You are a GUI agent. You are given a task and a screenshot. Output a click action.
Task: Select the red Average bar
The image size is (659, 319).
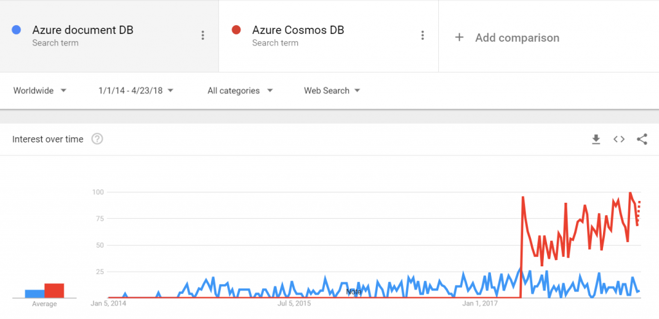coord(54,291)
